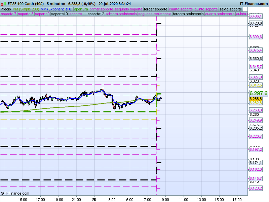Click the apertura indicator label
The image size is (269, 202).
[x=81, y=9]
